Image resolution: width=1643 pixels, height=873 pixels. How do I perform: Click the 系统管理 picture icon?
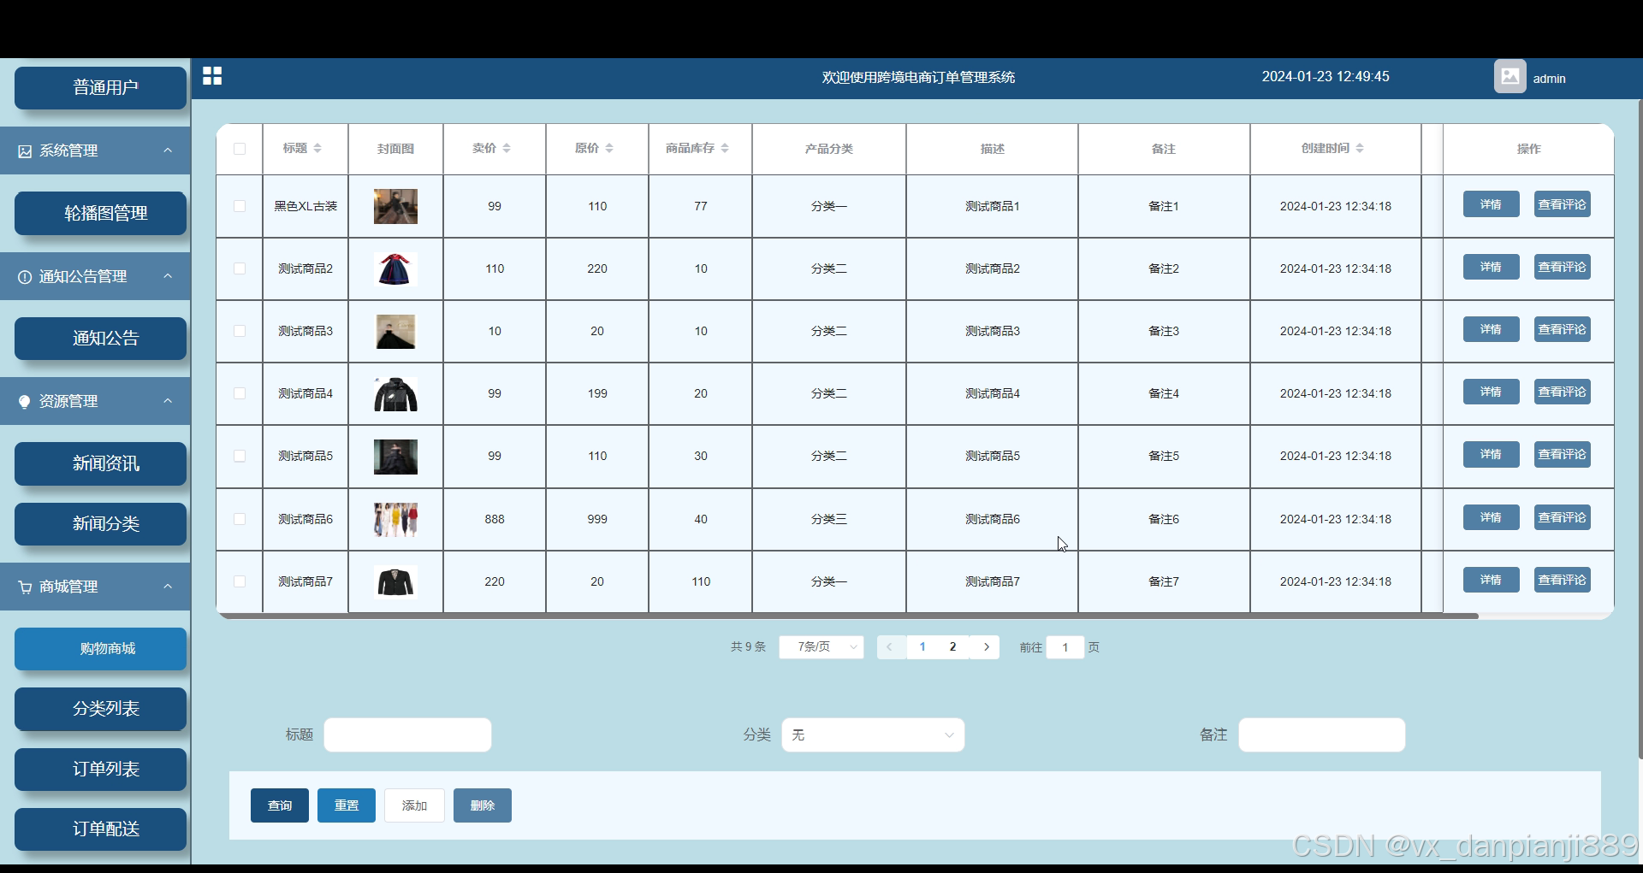click(x=25, y=151)
